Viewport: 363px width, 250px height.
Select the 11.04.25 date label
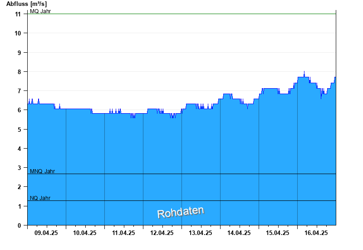click(123, 233)
